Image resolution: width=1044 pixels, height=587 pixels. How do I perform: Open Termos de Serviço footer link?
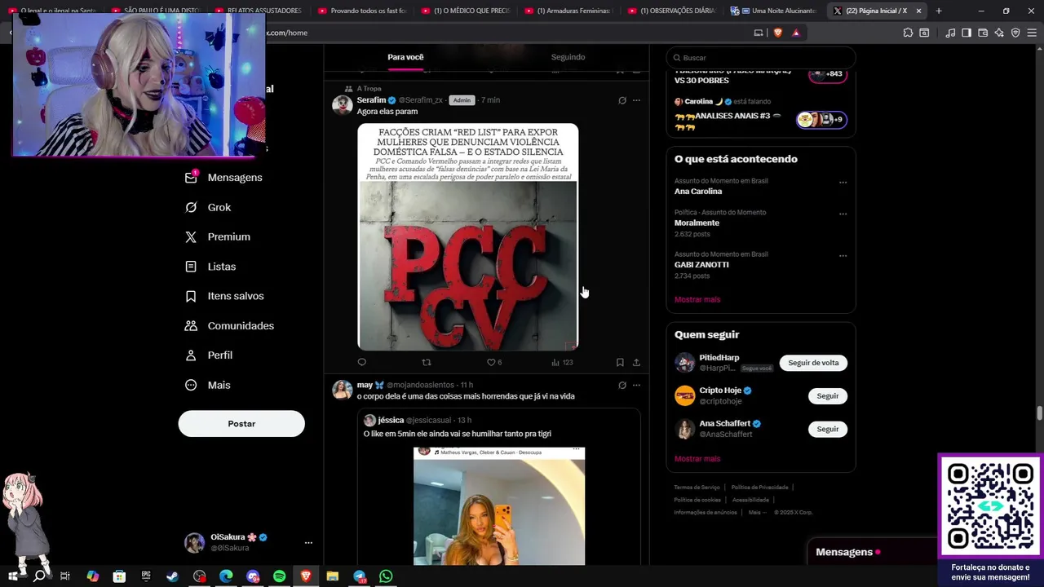click(x=697, y=488)
